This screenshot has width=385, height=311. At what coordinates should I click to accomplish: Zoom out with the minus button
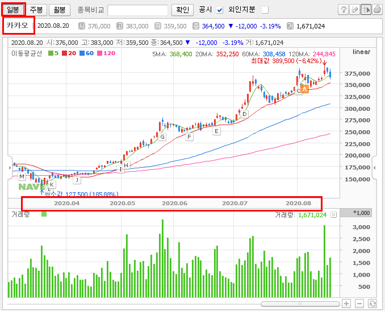359,304
